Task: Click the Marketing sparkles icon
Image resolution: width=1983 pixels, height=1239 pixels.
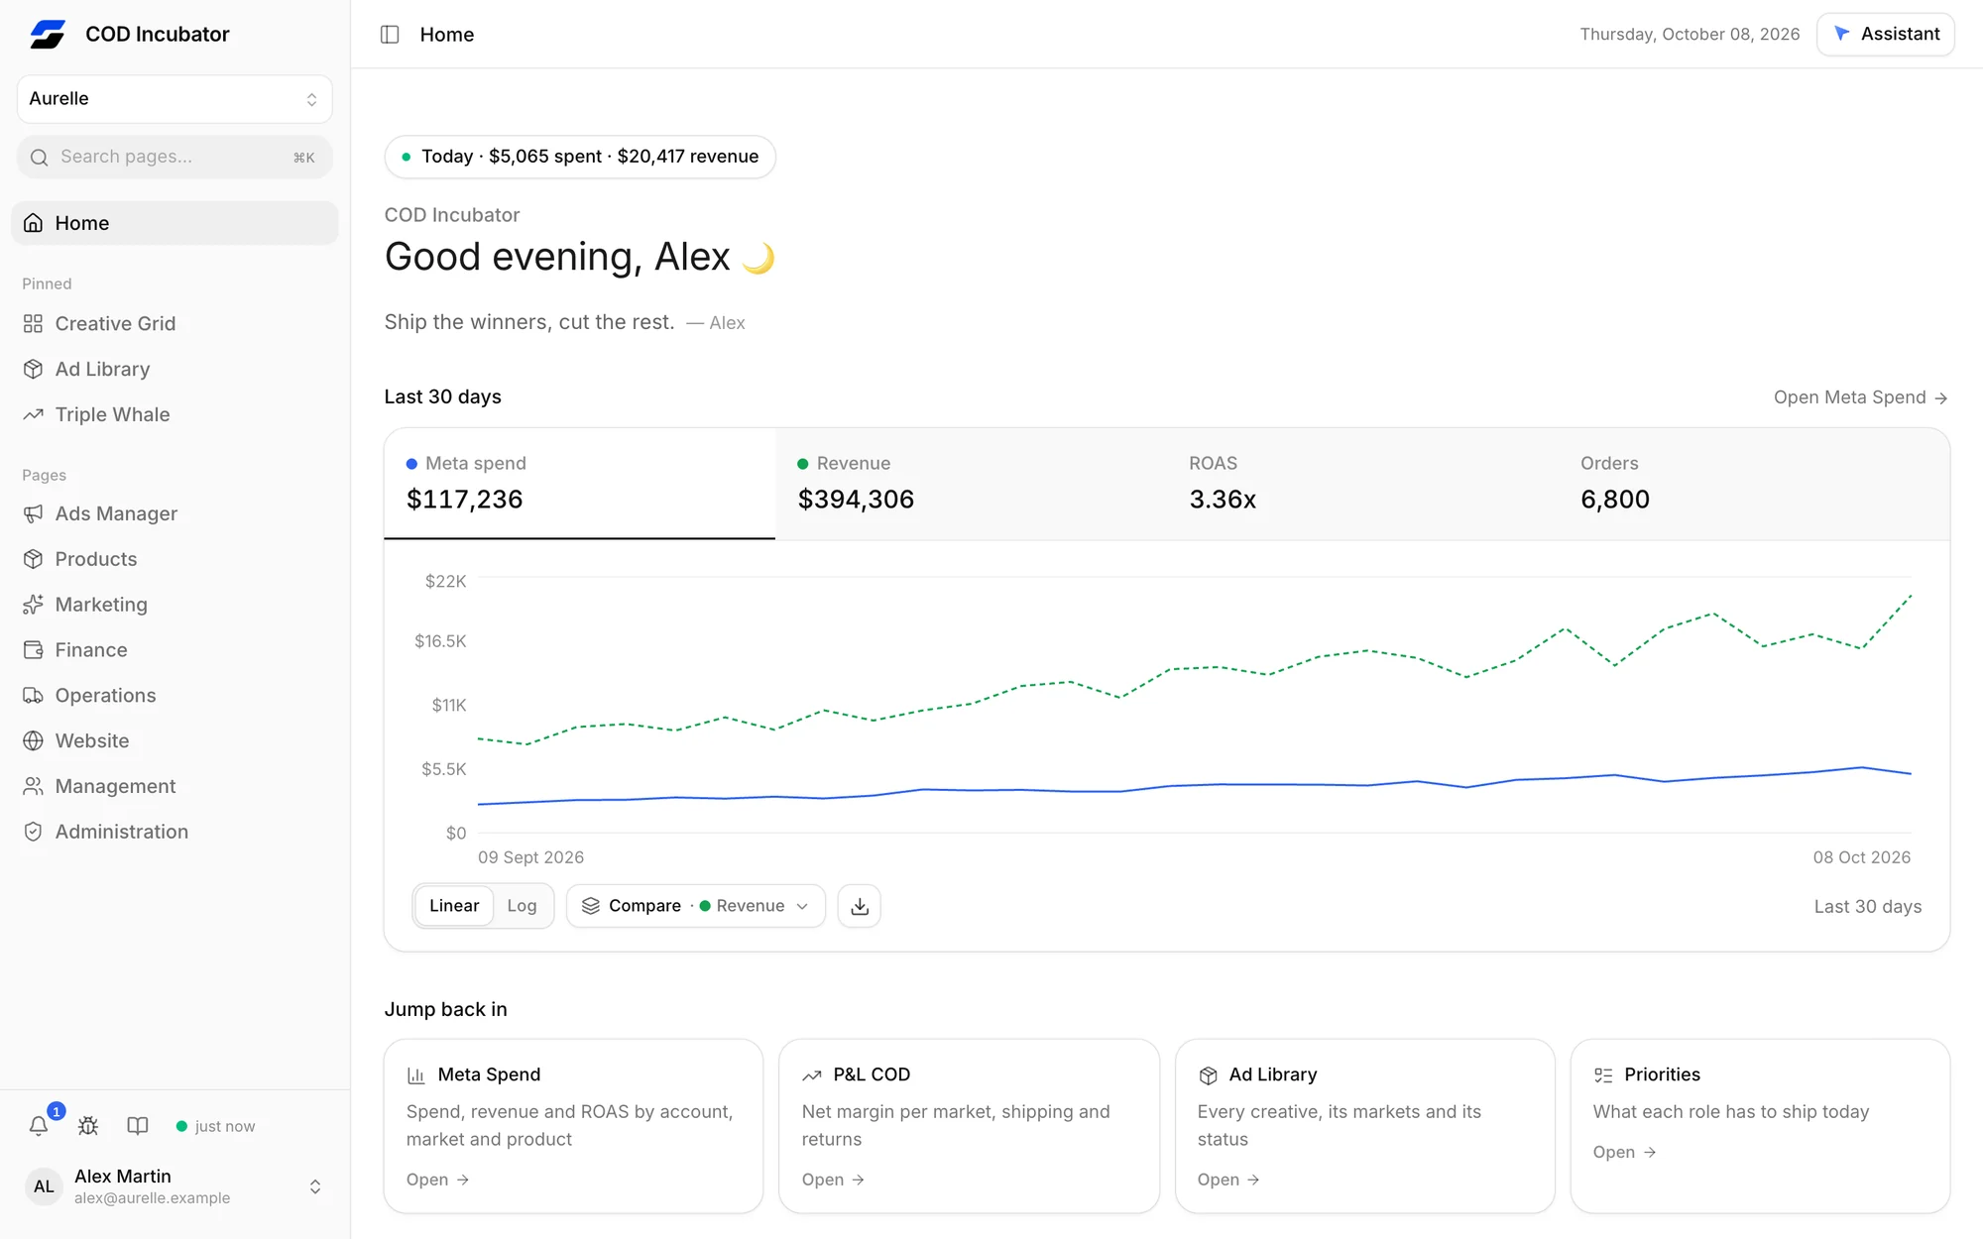Action: 33,605
